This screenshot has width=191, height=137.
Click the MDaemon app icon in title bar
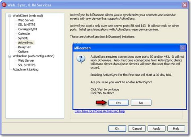[4, 5]
